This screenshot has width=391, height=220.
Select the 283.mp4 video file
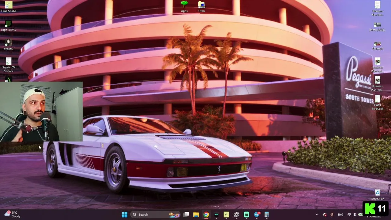377,45
